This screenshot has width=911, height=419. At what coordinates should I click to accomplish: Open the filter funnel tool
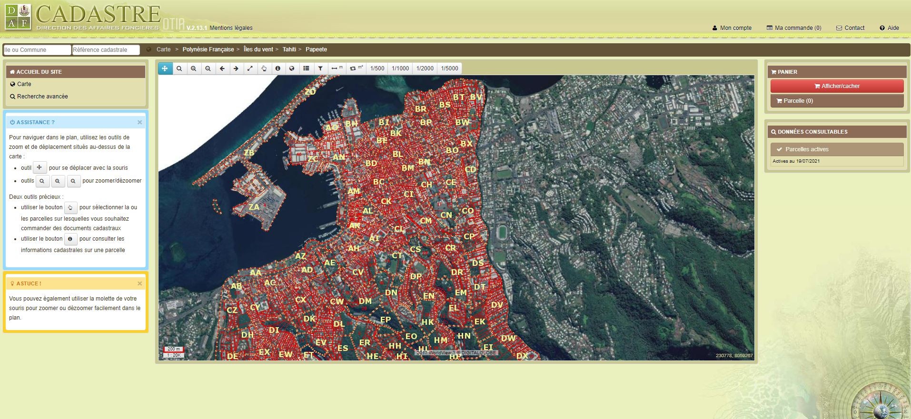[320, 68]
